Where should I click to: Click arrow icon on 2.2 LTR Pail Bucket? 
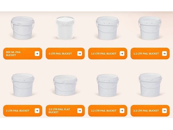tap(122, 111)
